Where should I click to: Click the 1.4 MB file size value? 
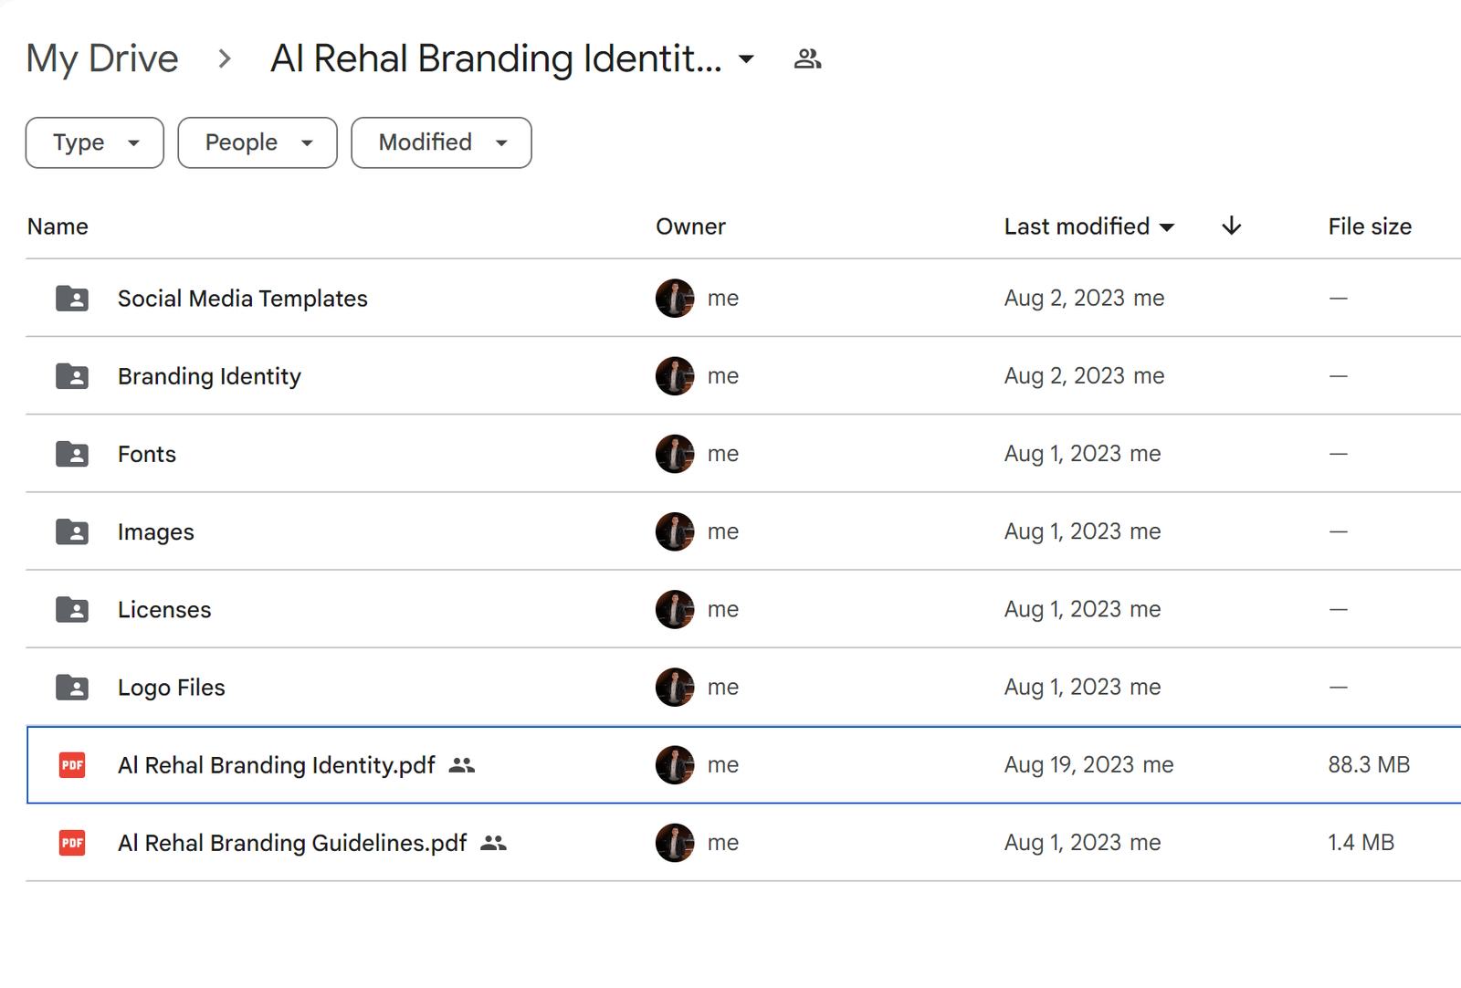pyautogui.click(x=1361, y=842)
